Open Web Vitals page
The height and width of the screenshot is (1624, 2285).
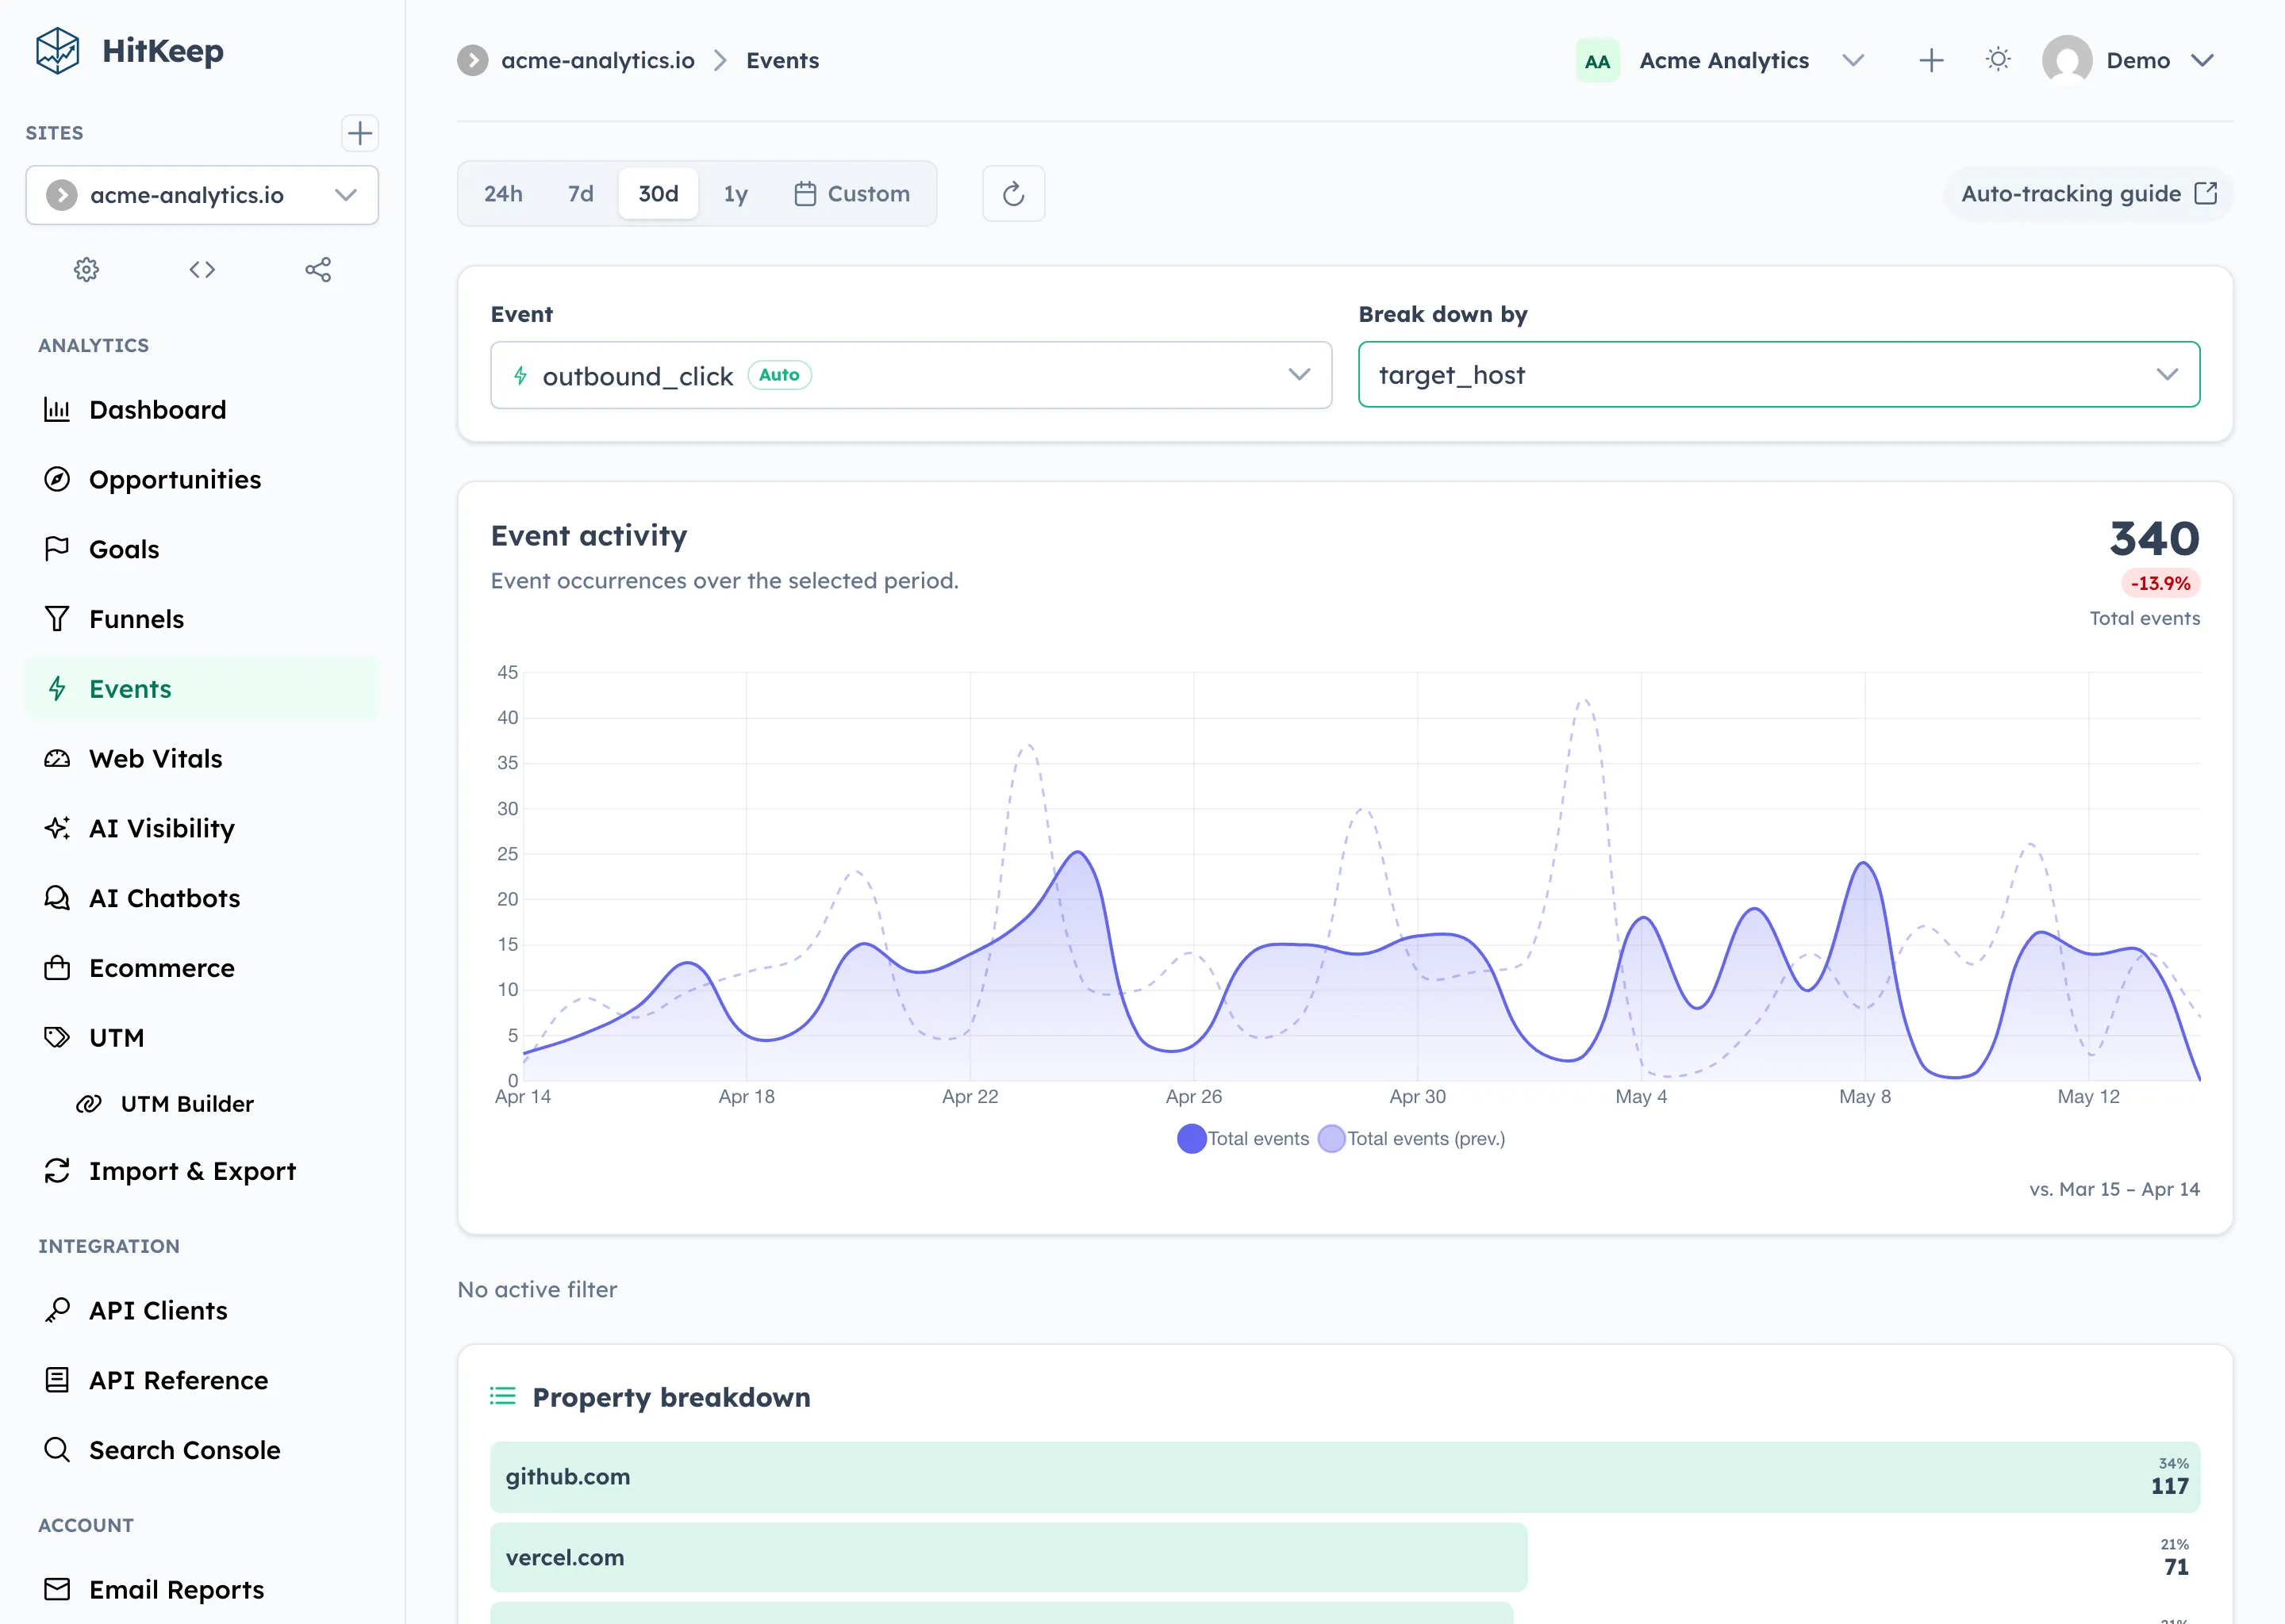[x=202, y=758]
